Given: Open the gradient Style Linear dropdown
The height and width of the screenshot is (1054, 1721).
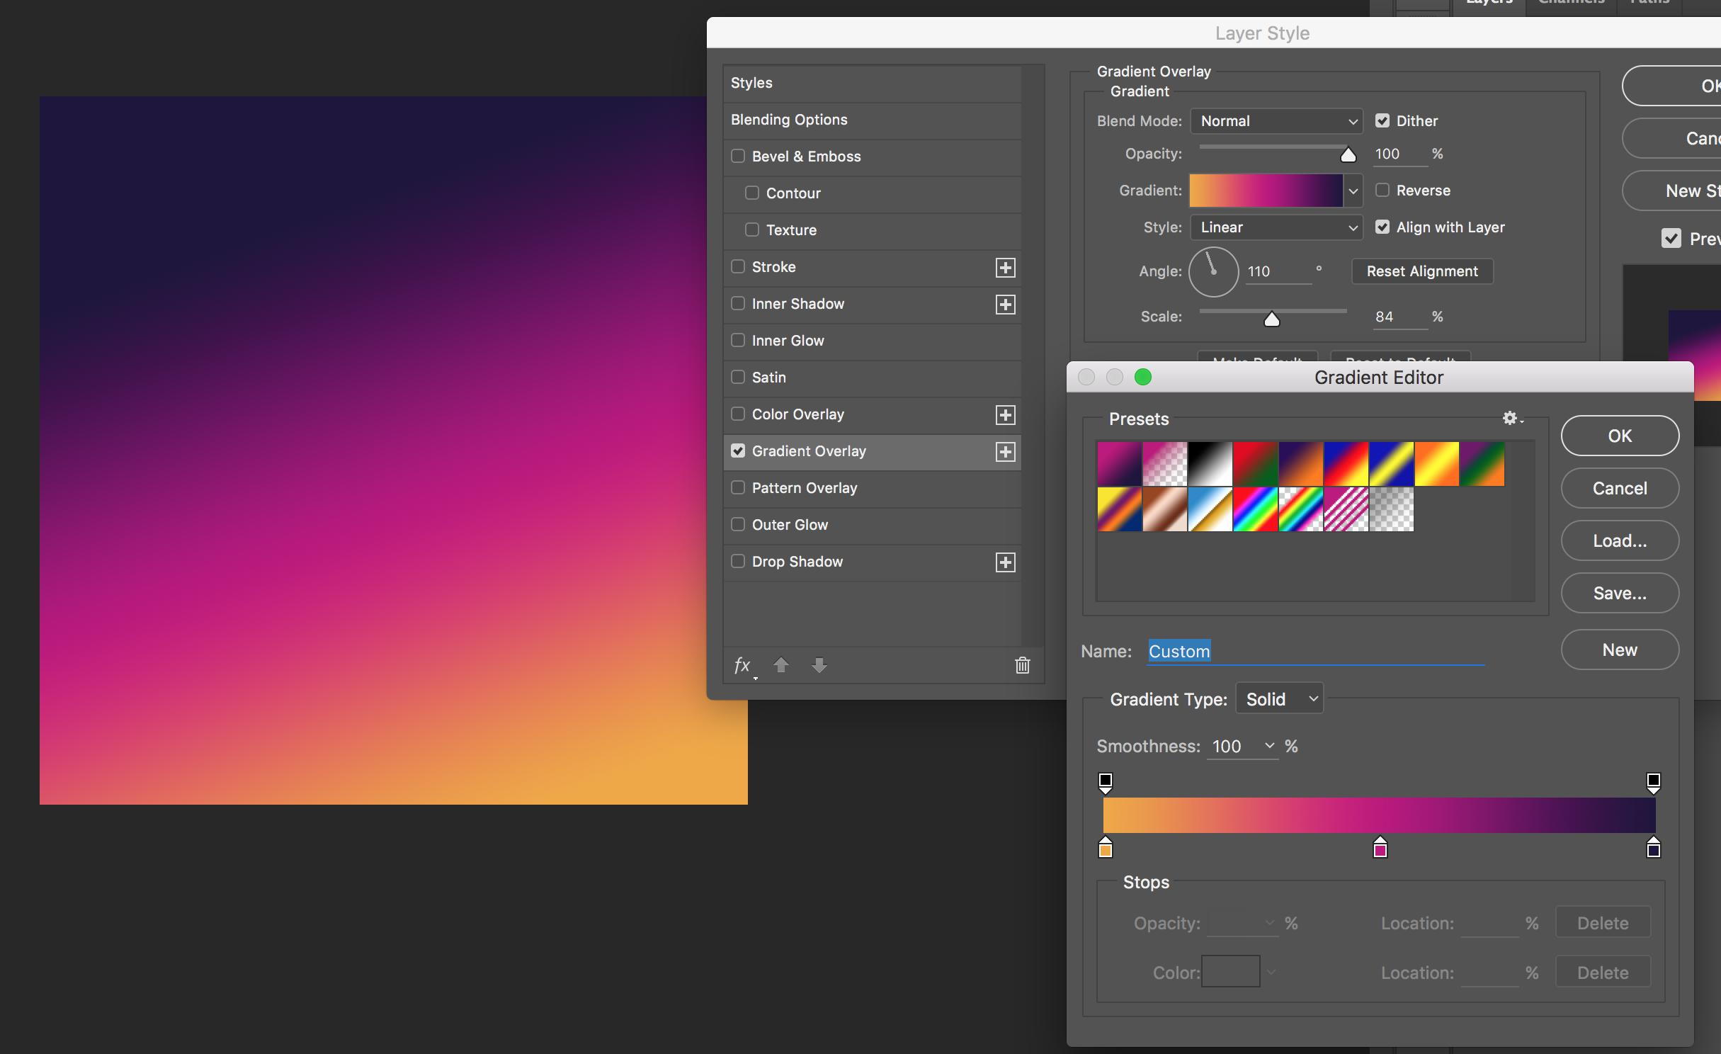Looking at the screenshot, I should point(1276,227).
